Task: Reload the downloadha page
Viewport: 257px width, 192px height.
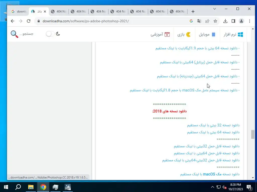Action: tap(29, 21)
